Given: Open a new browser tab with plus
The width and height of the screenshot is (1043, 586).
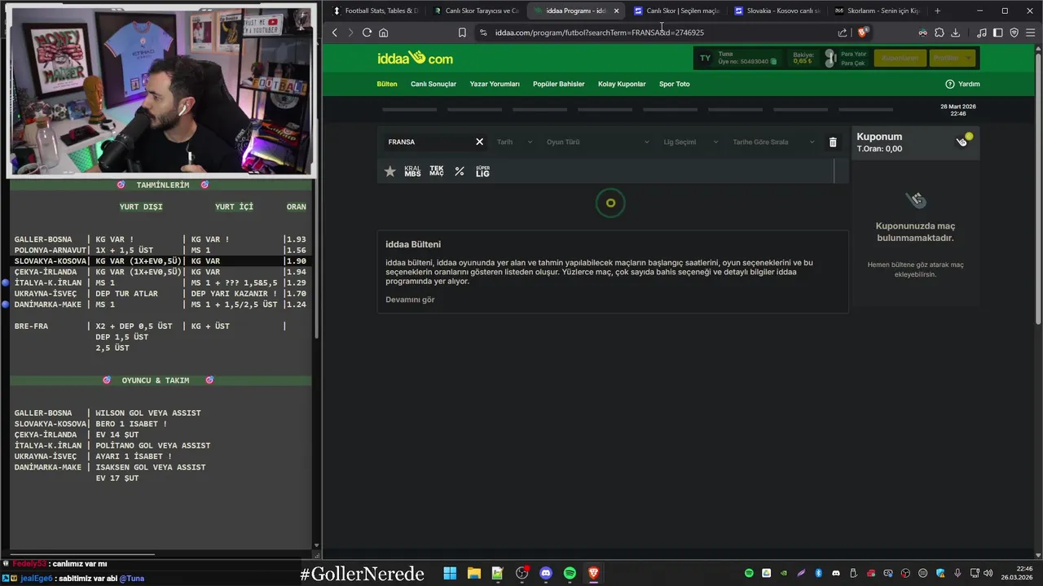Looking at the screenshot, I should coord(937,11).
